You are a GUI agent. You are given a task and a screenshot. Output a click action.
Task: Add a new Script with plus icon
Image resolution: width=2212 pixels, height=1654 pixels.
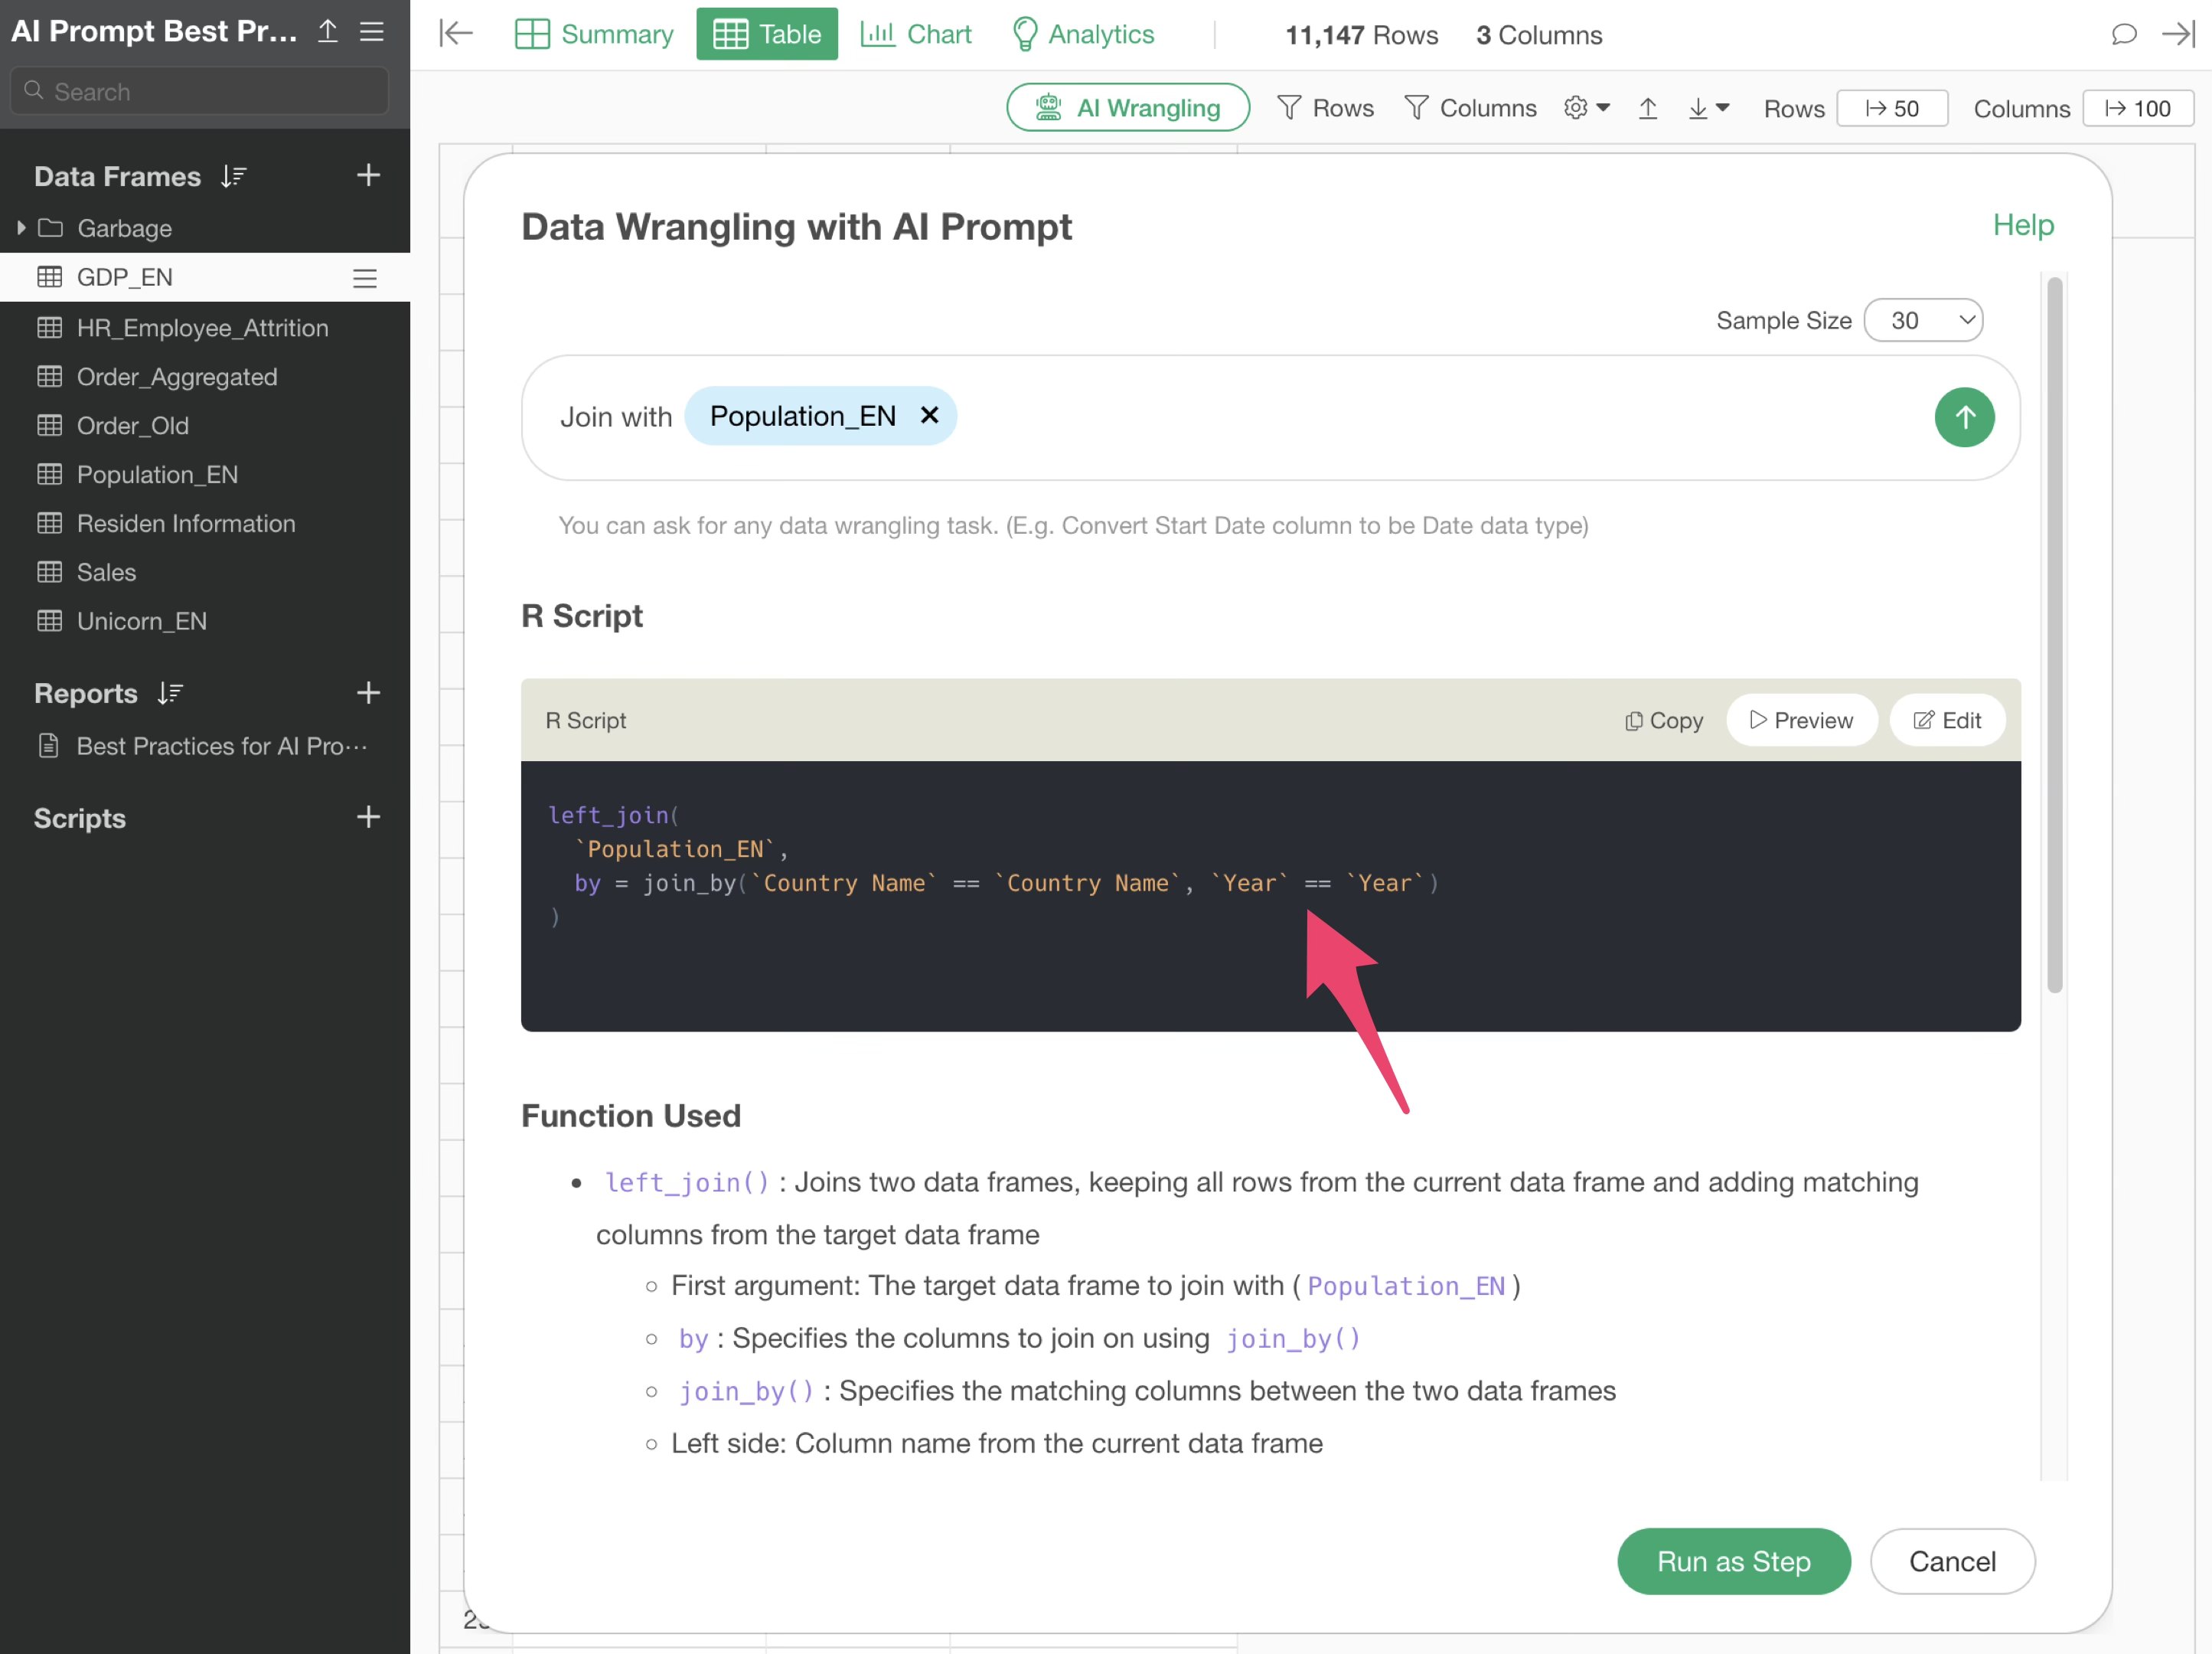tap(368, 818)
